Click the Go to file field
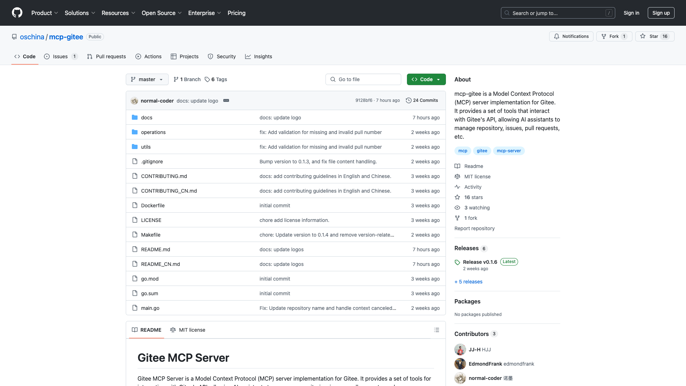The height and width of the screenshot is (386, 686). coord(363,79)
